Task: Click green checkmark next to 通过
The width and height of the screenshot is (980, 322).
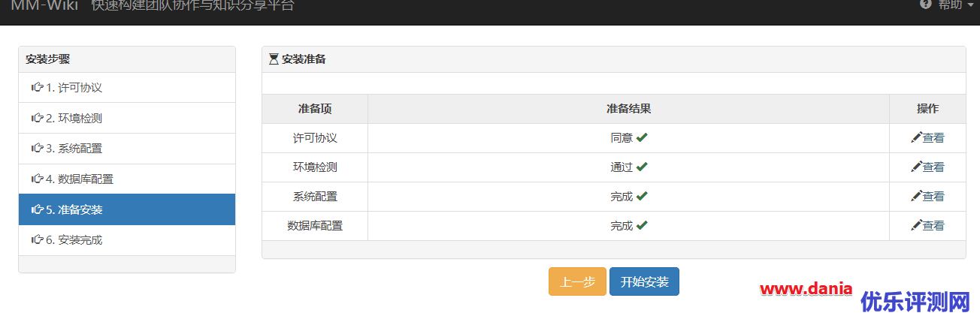Action: click(x=642, y=167)
